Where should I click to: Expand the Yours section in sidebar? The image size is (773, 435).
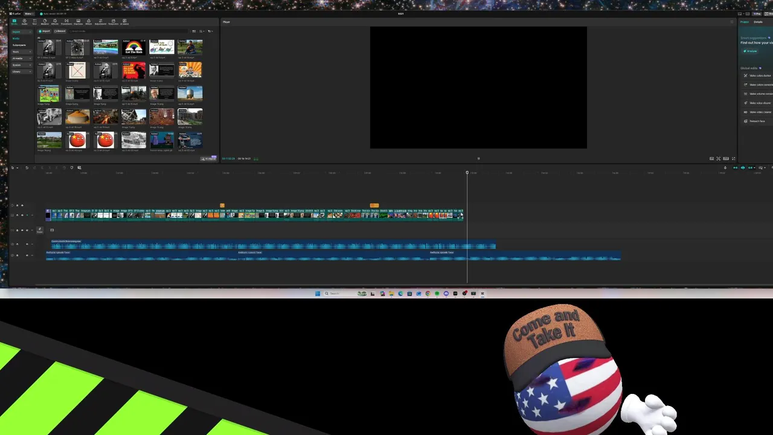click(22, 52)
